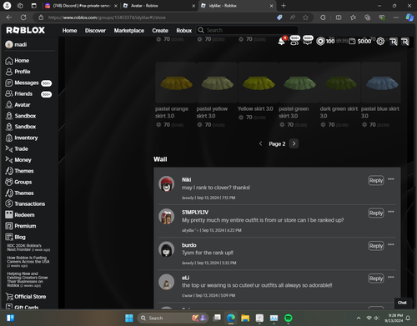This screenshot has height=326, width=417.
Task: Open Official Store in the sidebar
Action: [x=26, y=297]
